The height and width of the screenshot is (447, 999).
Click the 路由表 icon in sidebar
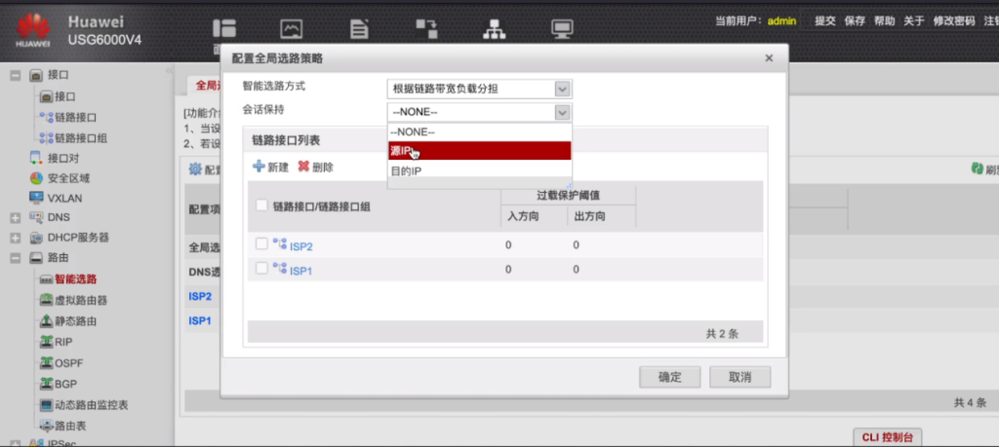coord(46,426)
